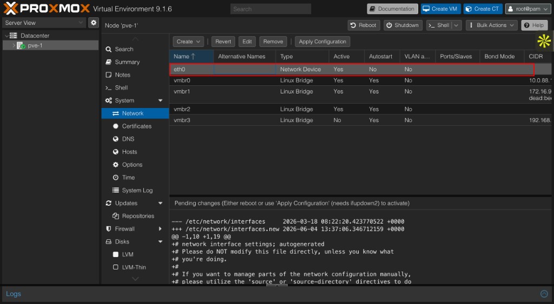Click the pve-1 node icon
The width and height of the screenshot is (554, 304).
21,45
